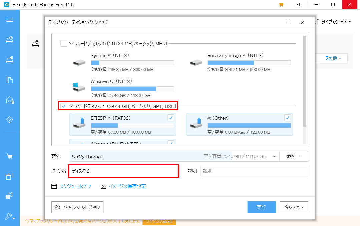The height and width of the screenshot is (226, 360).
Task: Click the 空き容量 67.30 MB text
Action: [121, 132]
